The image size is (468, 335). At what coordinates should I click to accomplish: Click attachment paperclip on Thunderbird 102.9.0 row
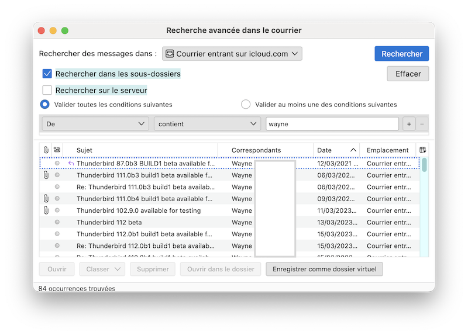click(x=46, y=210)
